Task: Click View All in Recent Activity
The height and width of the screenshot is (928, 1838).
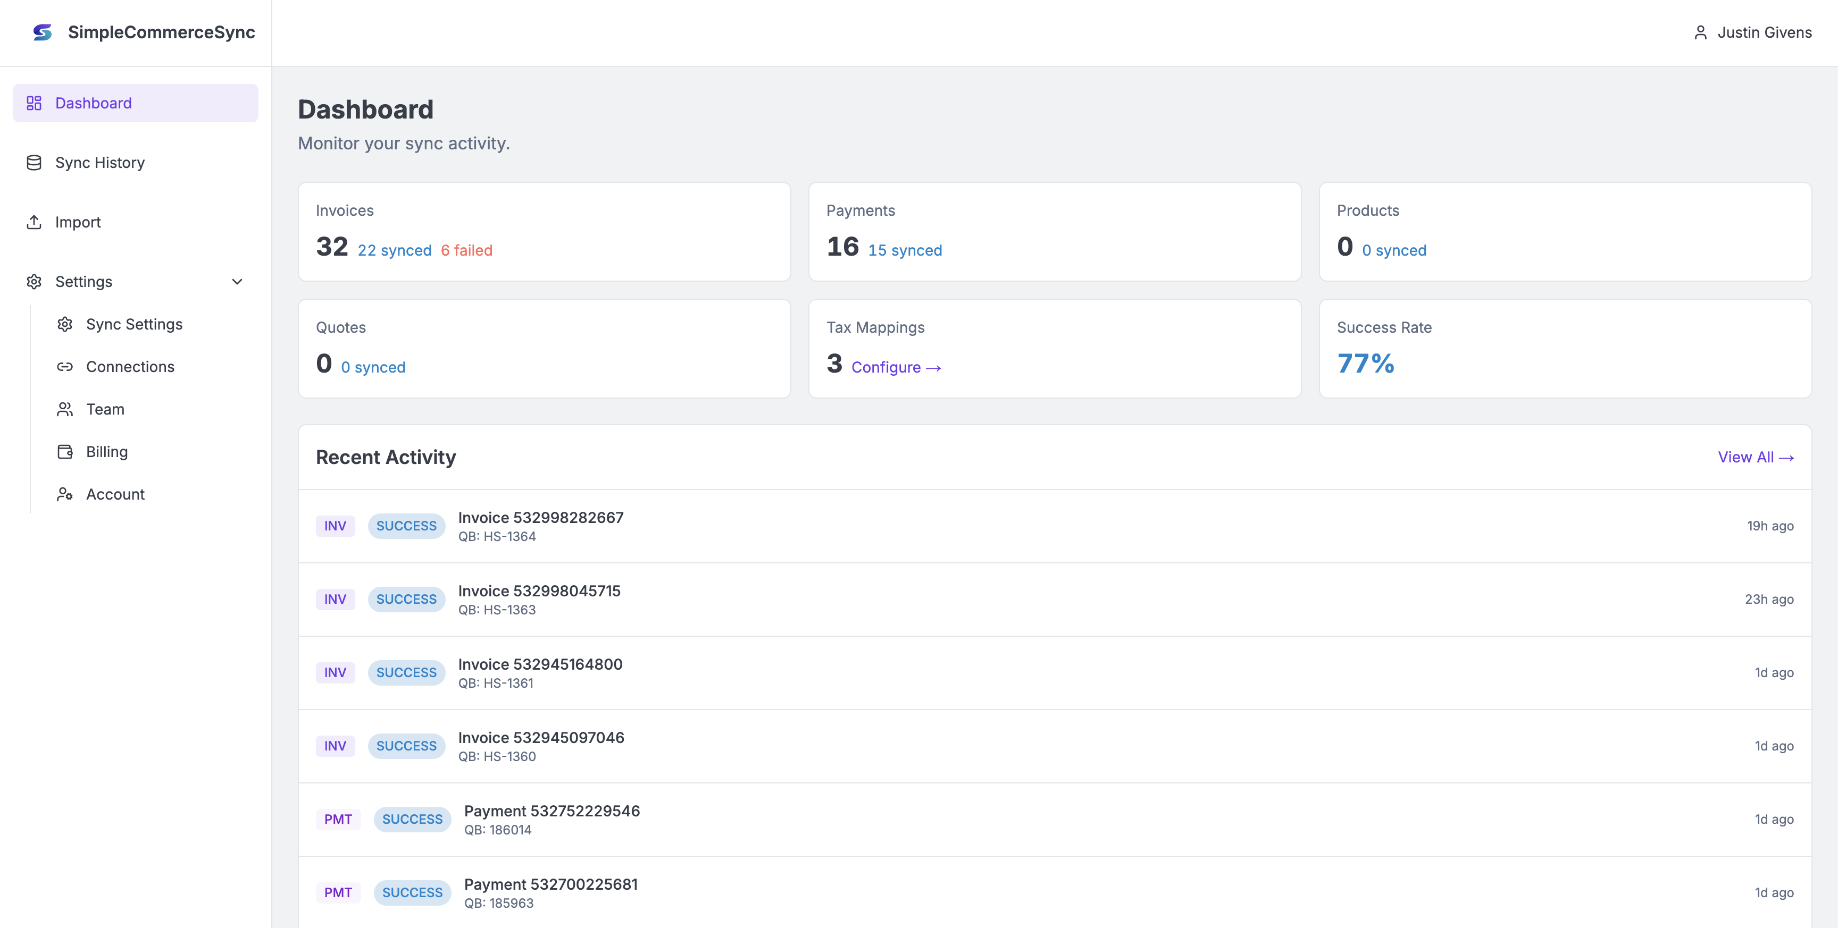Action: click(1755, 457)
